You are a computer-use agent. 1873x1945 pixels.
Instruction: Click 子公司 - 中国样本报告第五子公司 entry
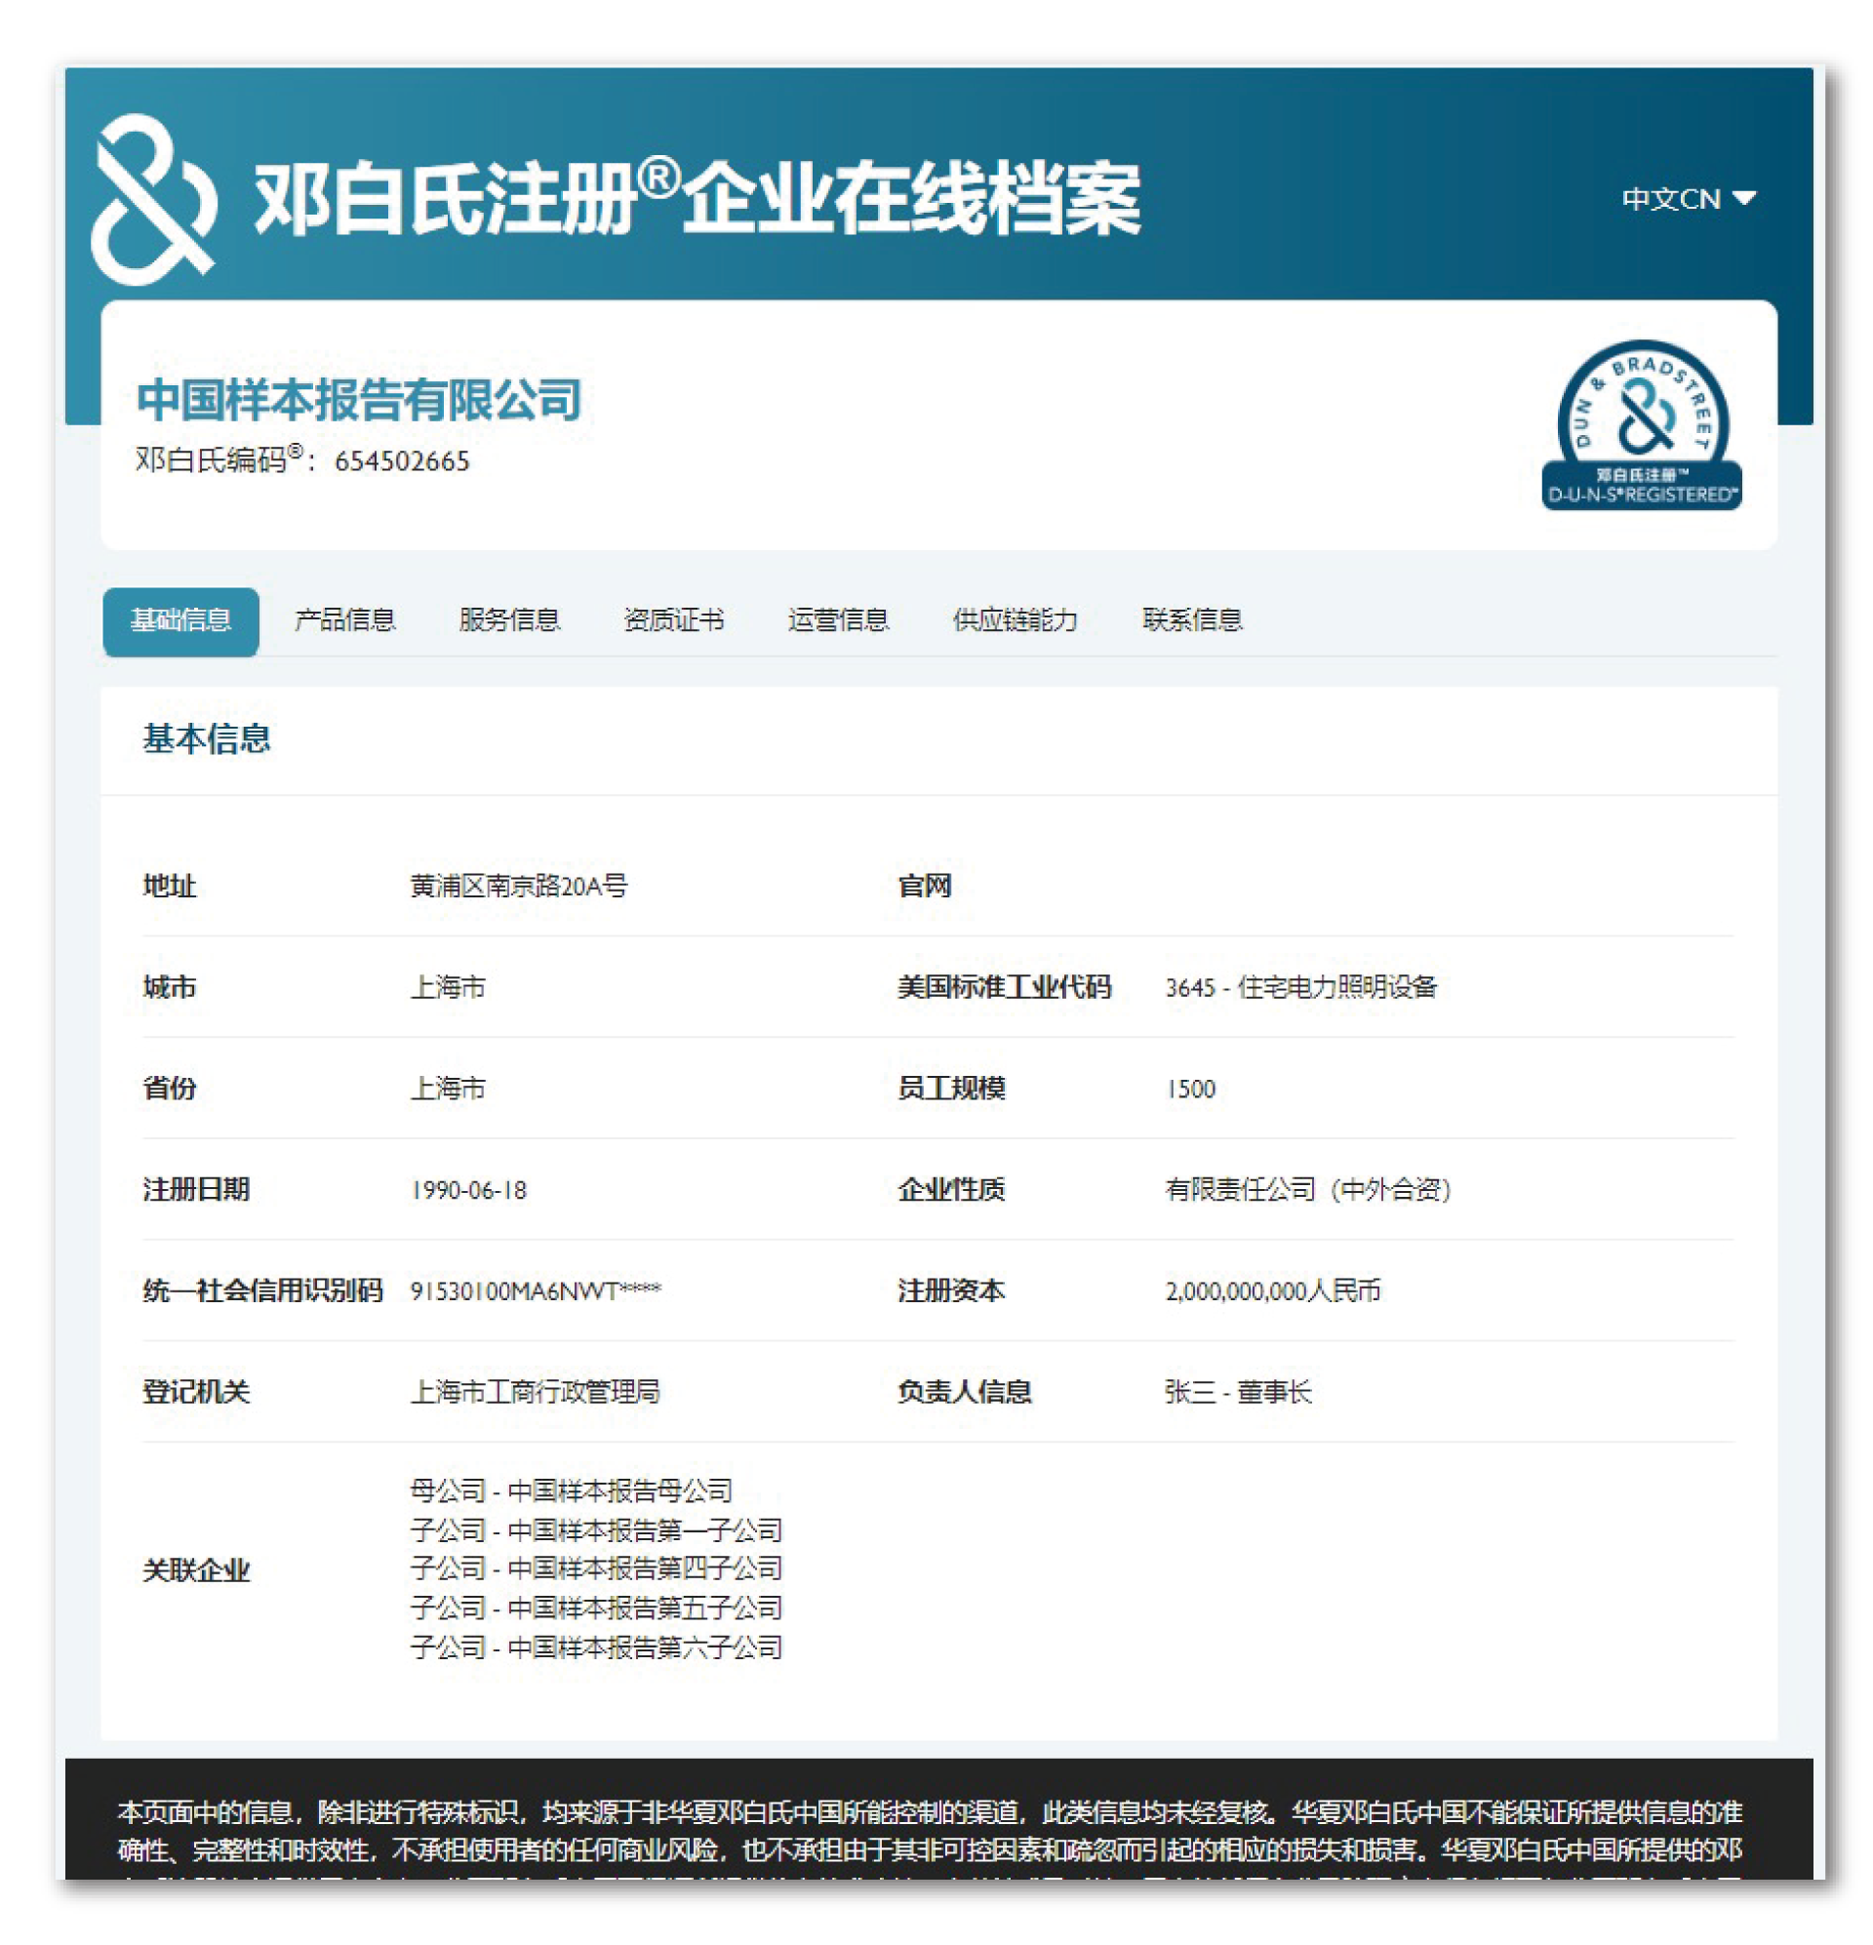click(x=597, y=1609)
